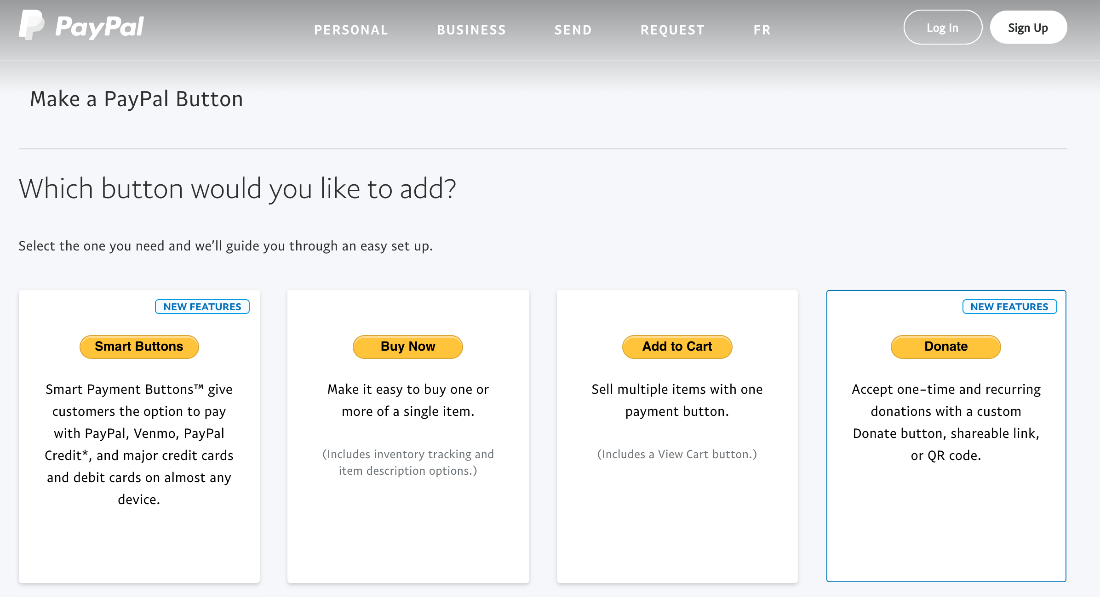Select the Donate card description text
1100x597 pixels.
point(946,422)
